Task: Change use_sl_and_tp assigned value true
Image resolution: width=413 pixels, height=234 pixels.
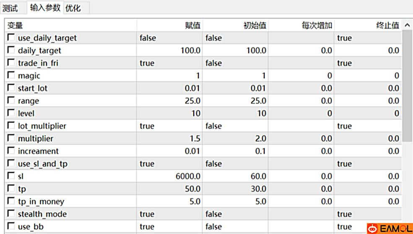Action: [170, 164]
